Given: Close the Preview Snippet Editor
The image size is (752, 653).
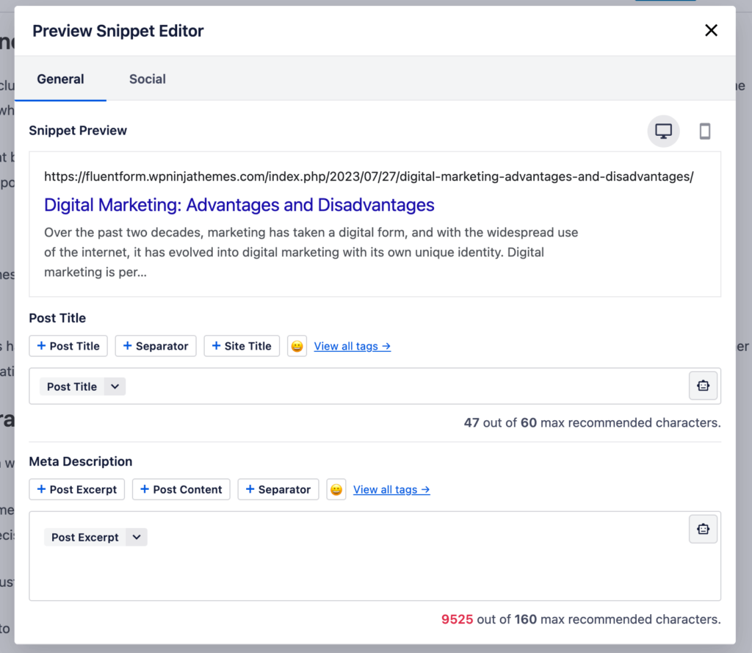Looking at the screenshot, I should point(711,30).
